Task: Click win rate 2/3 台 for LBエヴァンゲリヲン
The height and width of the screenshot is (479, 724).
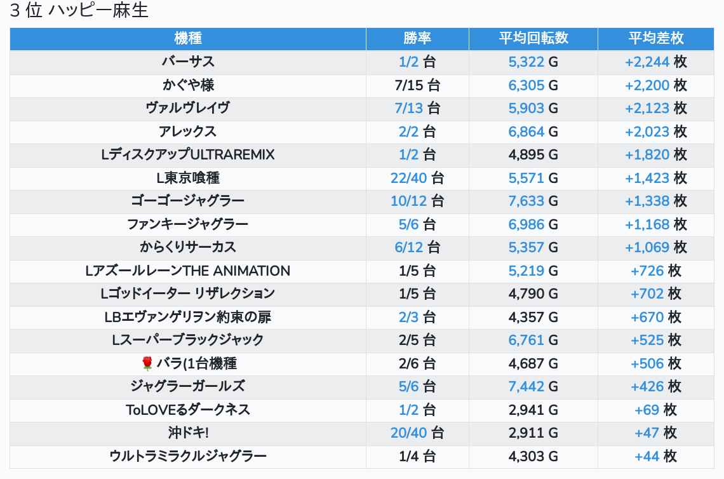Action: [417, 318]
